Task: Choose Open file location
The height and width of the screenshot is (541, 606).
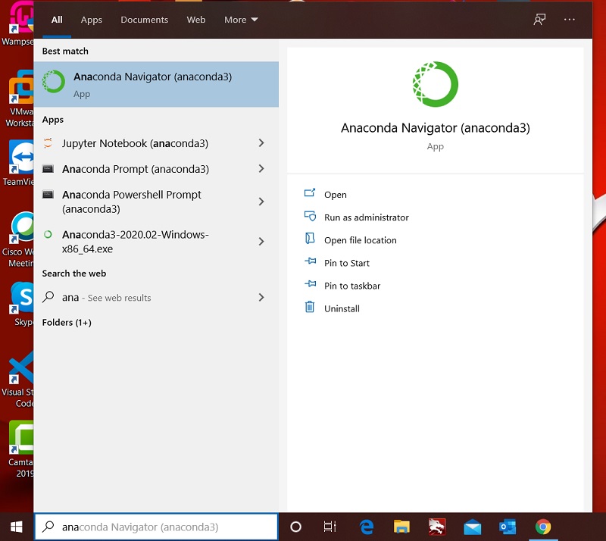Action: pos(361,240)
